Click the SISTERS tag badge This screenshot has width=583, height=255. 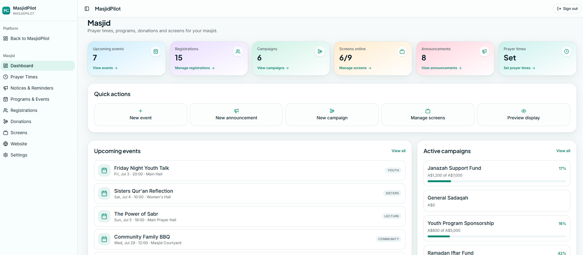pos(392,193)
